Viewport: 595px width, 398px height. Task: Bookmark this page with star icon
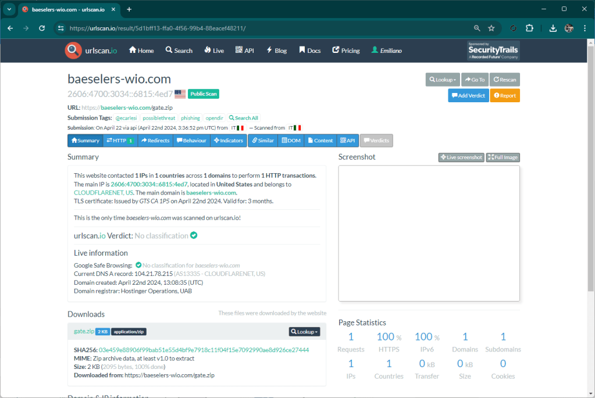click(x=491, y=28)
